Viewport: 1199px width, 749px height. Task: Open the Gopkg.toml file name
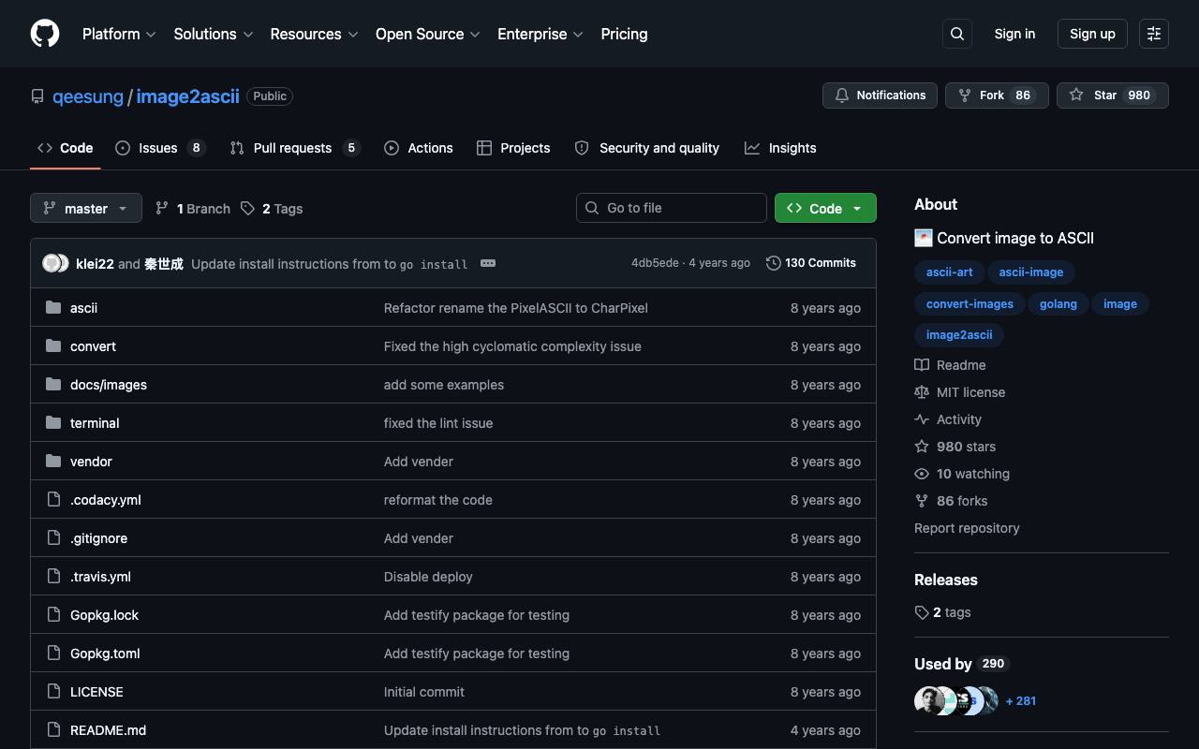pyautogui.click(x=105, y=654)
